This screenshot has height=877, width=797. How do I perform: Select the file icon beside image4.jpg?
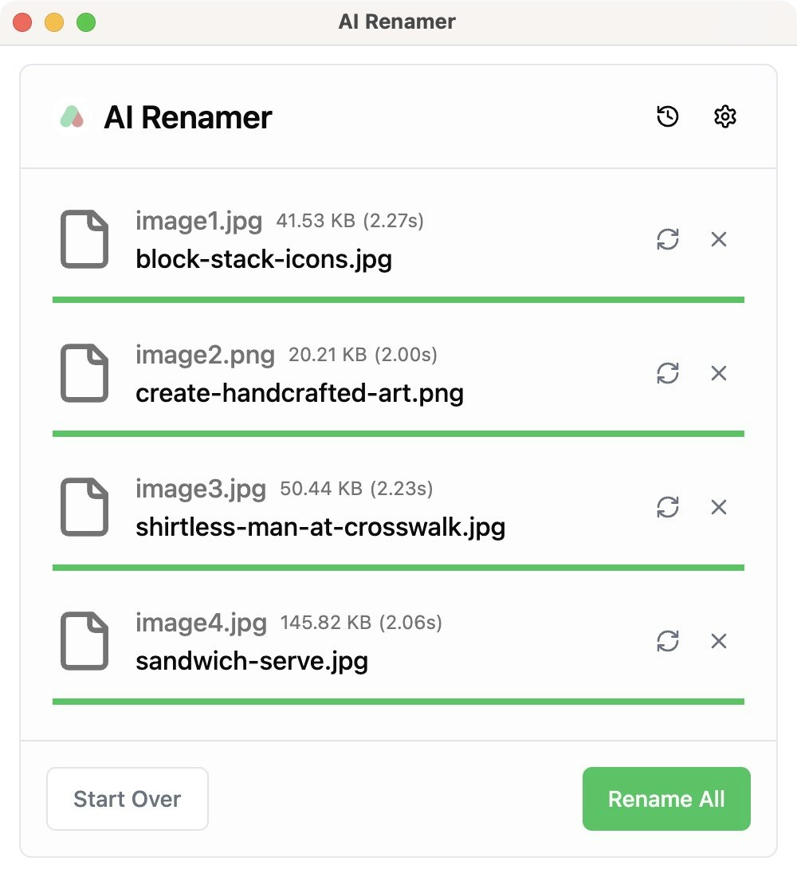click(83, 641)
